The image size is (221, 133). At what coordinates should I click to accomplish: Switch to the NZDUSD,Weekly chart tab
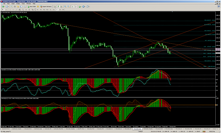[148, 129]
